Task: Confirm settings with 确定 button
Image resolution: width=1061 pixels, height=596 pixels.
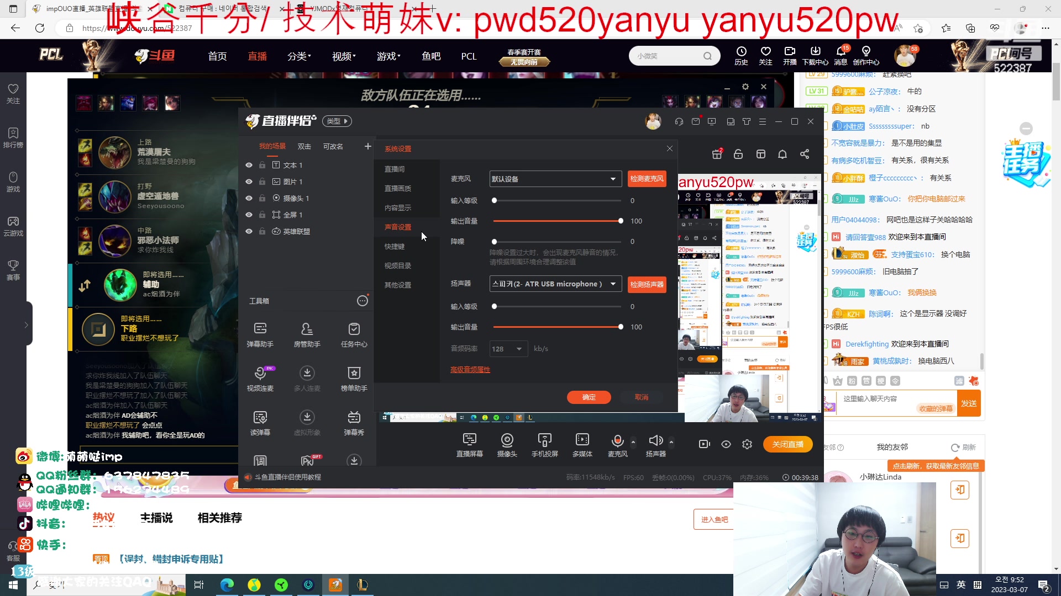Action: point(589,397)
